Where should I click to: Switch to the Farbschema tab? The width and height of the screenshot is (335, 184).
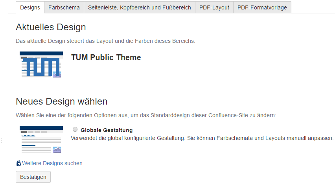pyautogui.click(x=64, y=7)
